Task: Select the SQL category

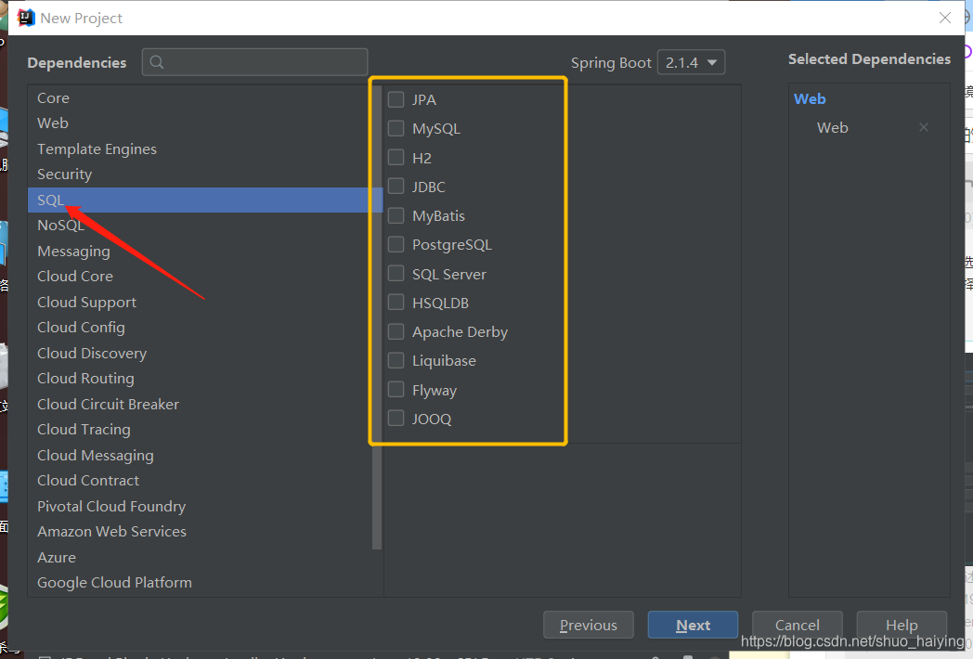Action: (x=205, y=200)
